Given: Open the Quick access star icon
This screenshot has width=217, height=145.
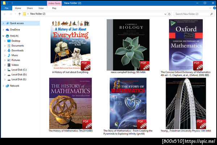Looking at the screenshot, I should click(x=8, y=23).
